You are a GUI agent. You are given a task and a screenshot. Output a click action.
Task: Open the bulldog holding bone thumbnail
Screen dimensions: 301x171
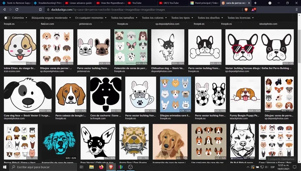(205, 47)
